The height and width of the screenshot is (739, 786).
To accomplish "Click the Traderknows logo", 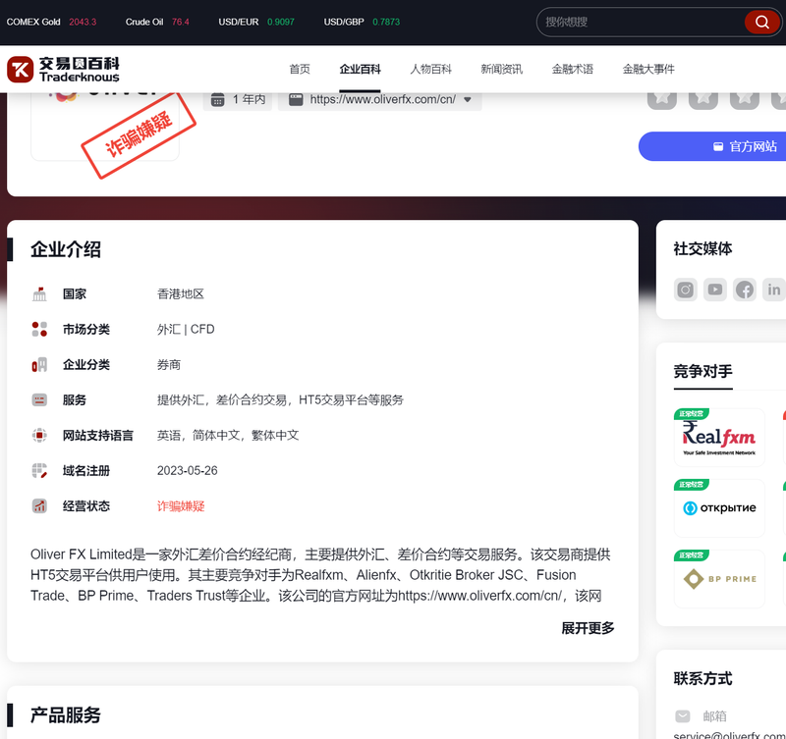I will click(63, 69).
